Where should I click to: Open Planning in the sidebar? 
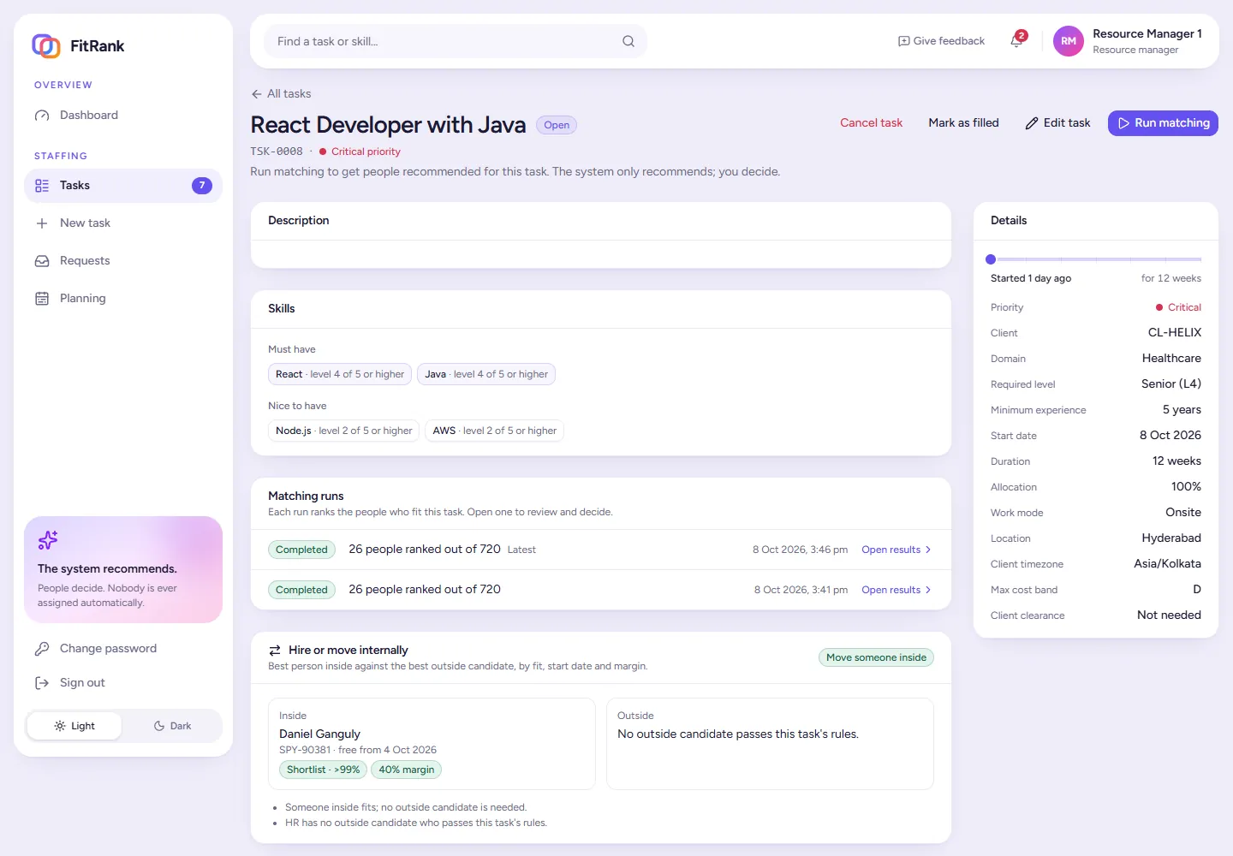pyautogui.click(x=123, y=299)
